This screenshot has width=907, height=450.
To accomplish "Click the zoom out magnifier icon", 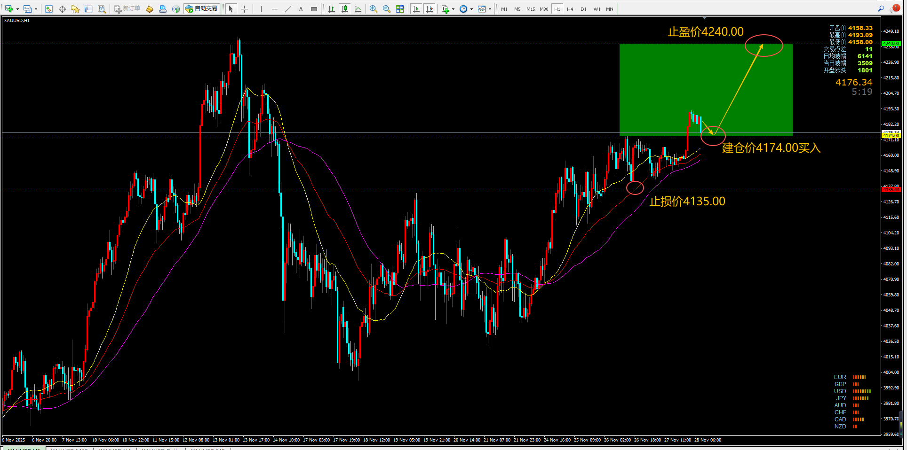I will (x=387, y=9).
